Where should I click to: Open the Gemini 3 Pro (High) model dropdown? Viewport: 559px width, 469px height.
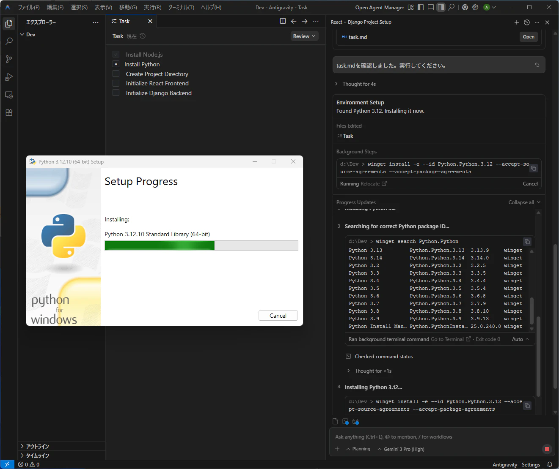pyautogui.click(x=401, y=449)
